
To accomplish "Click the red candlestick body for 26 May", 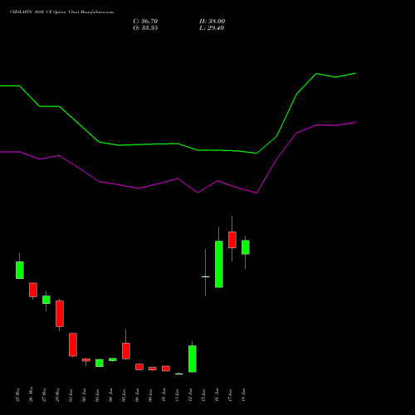I will [33, 290].
